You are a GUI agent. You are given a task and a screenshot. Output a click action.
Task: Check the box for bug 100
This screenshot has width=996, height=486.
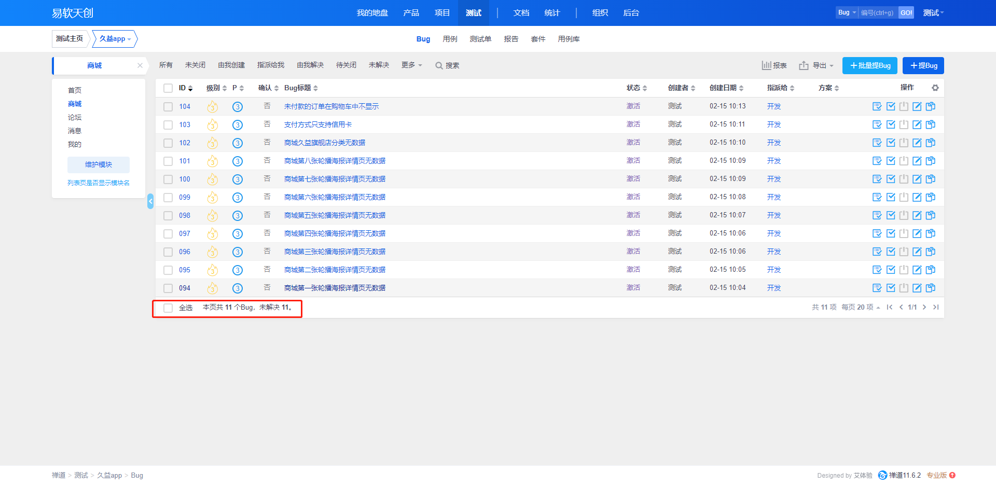[x=168, y=179]
